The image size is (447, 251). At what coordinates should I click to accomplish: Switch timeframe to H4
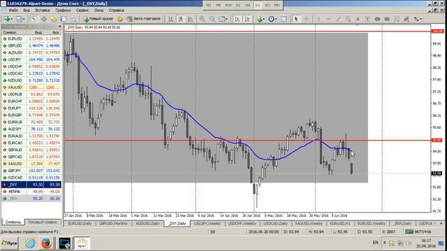coord(247,5)
